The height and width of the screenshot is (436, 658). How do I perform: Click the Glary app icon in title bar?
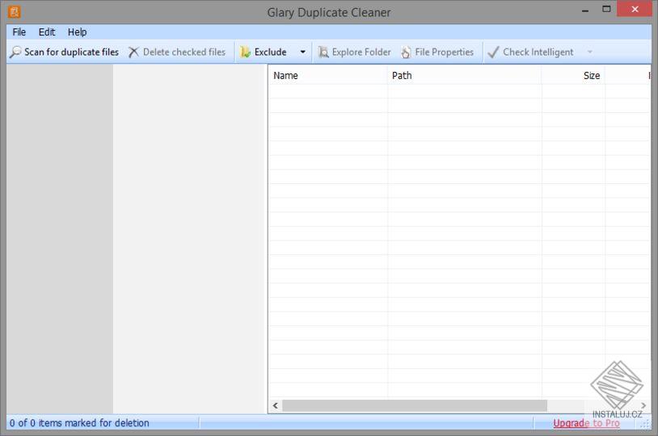tap(15, 12)
